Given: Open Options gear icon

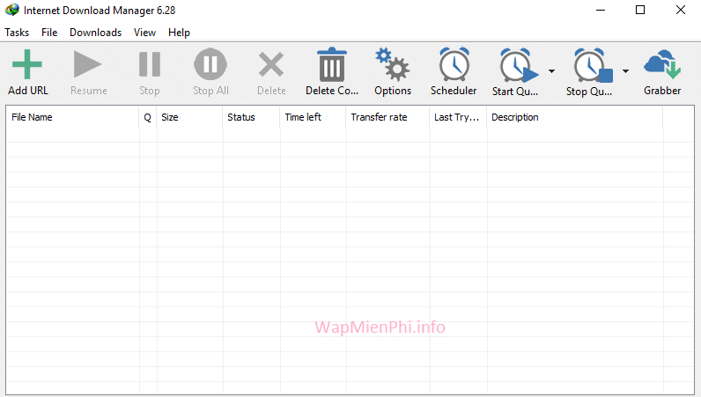Looking at the screenshot, I should (392, 64).
